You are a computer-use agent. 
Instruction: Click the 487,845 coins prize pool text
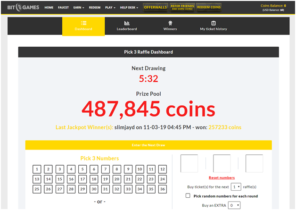(148, 109)
